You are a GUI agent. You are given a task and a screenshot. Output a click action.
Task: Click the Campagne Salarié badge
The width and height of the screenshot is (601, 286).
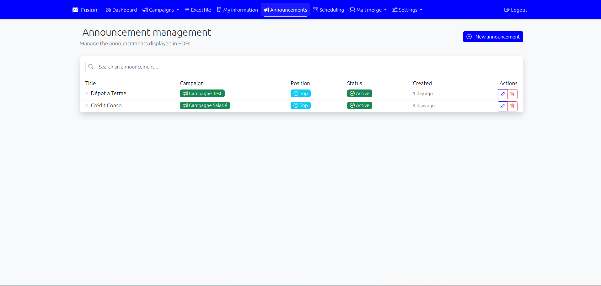click(205, 105)
